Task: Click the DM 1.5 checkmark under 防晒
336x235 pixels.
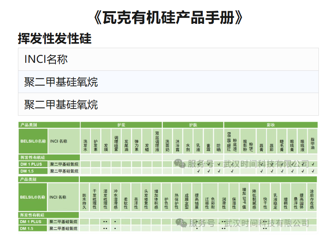Action: click(219, 171)
